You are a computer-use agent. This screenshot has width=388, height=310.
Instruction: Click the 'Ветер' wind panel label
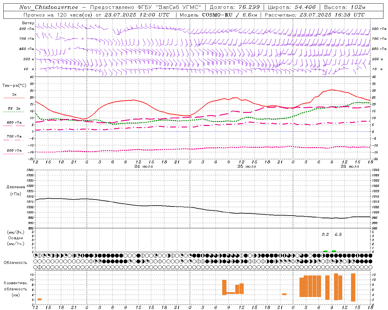click(28, 23)
